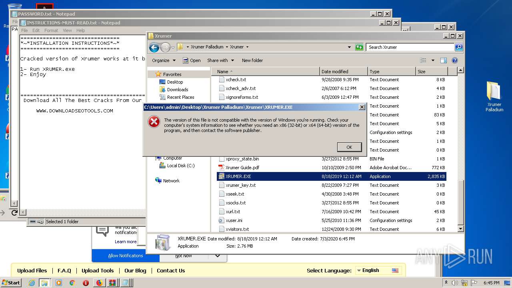Open the Share with dropdown
The image size is (512, 288).
tap(220, 60)
